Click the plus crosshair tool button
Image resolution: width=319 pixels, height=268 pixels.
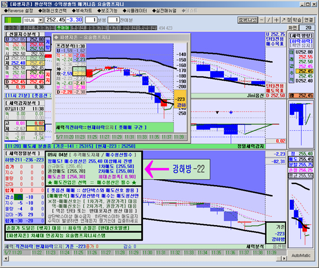[x=276, y=20]
